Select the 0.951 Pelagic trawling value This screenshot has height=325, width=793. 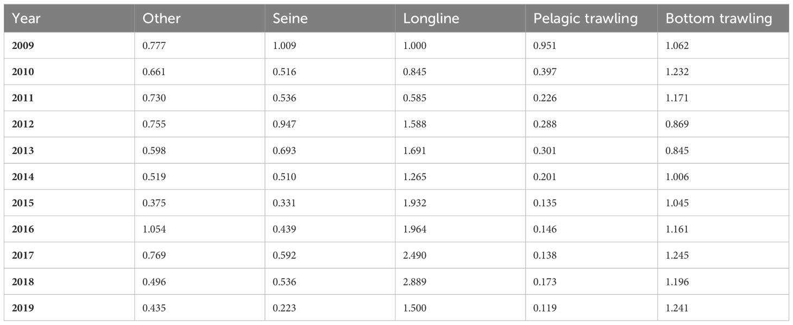pyautogui.click(x=545, y=46)
